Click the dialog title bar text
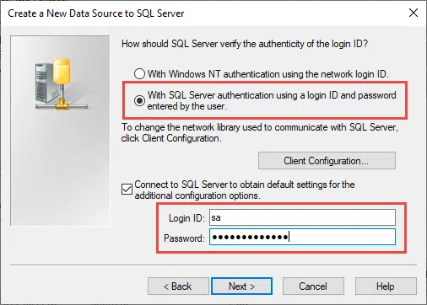The height and width of the screenshot is (305, 427). (x=96, y=13)
